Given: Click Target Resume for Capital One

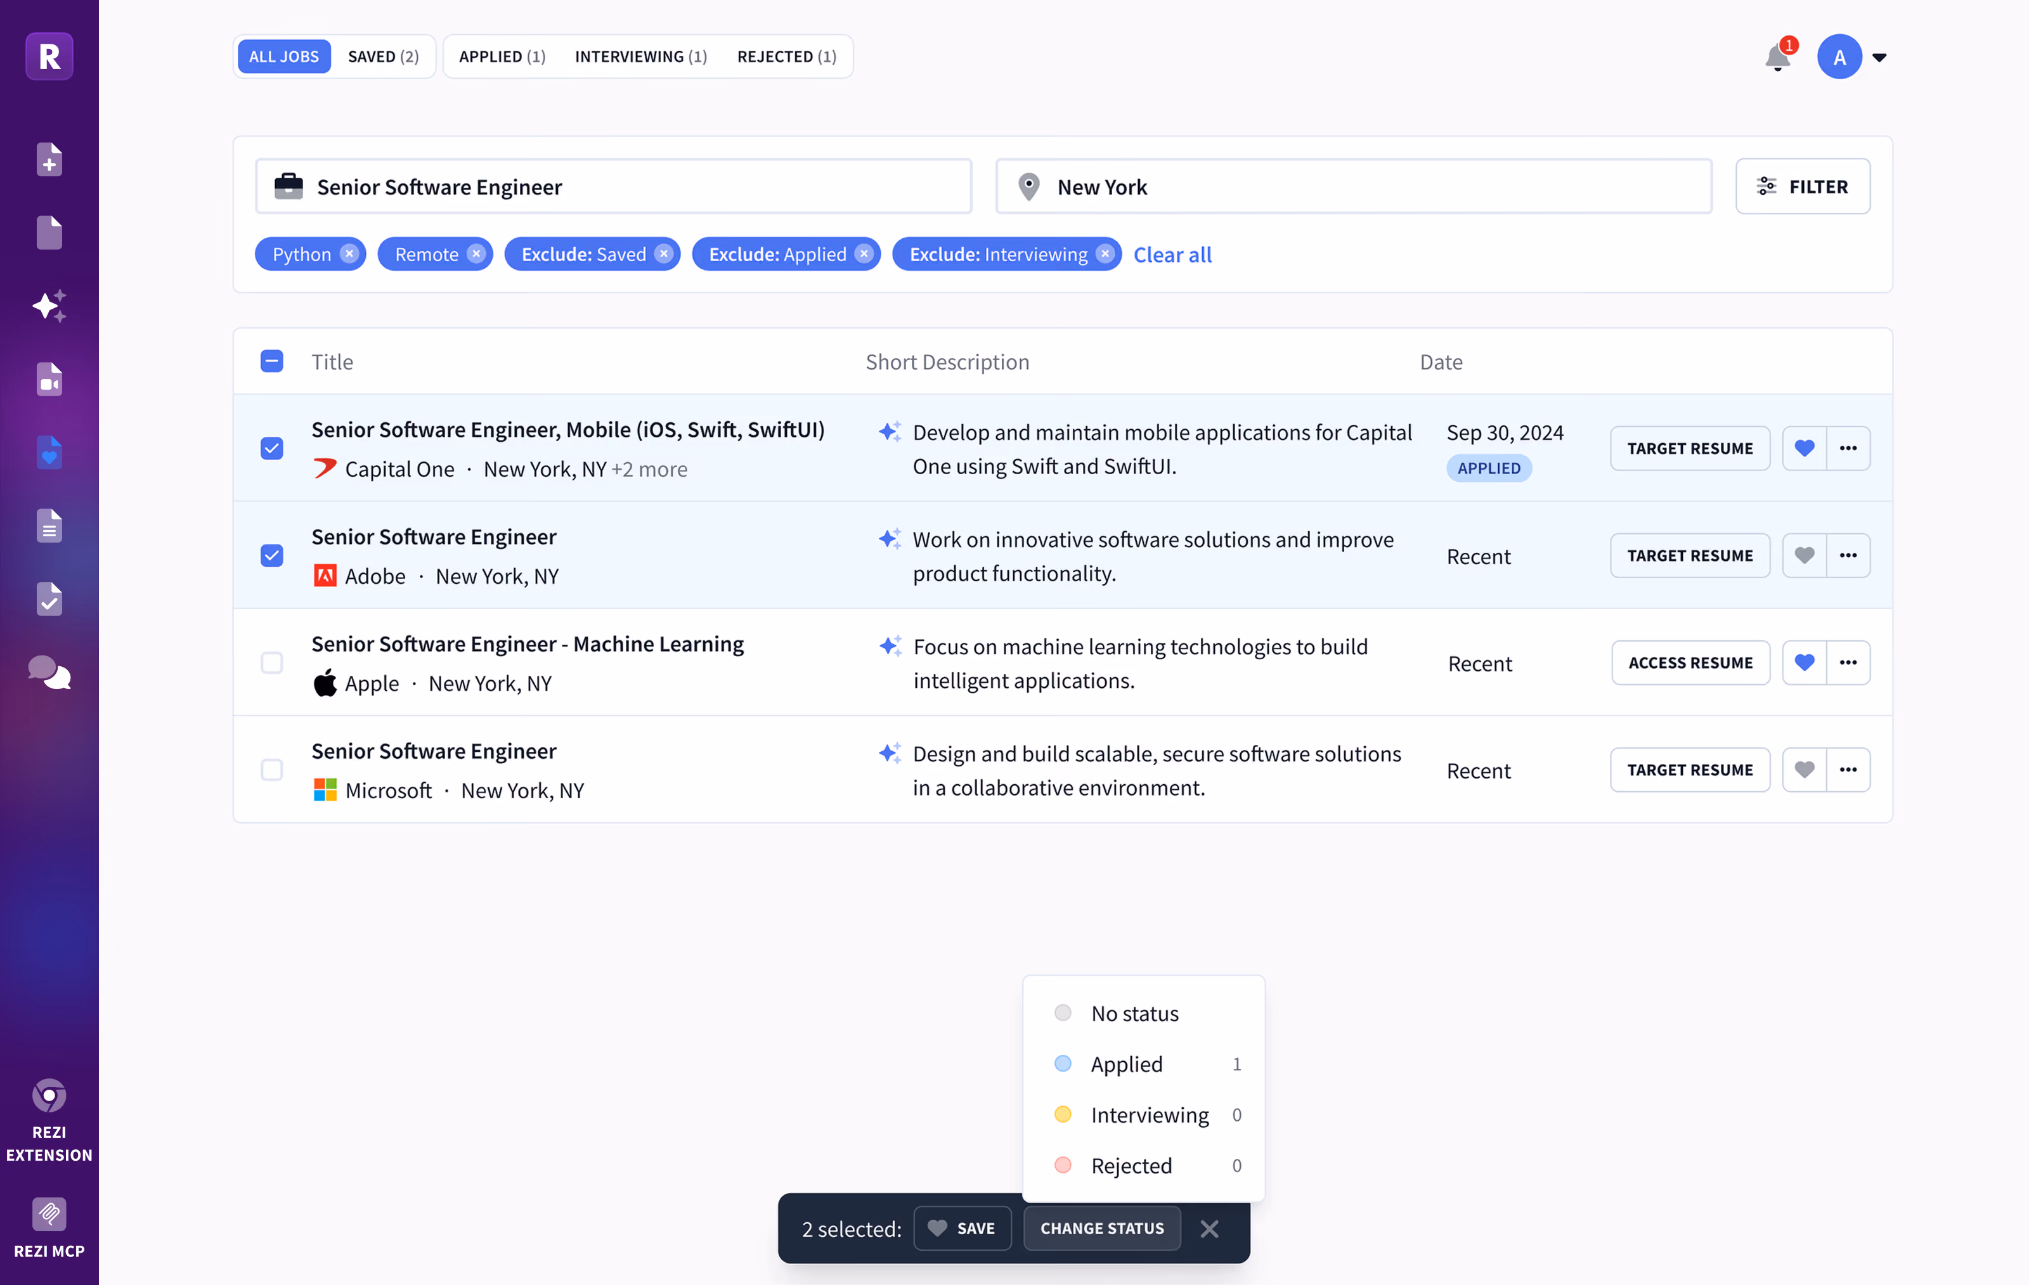Looking at the screenshot, I should (x=1689, y=448).
